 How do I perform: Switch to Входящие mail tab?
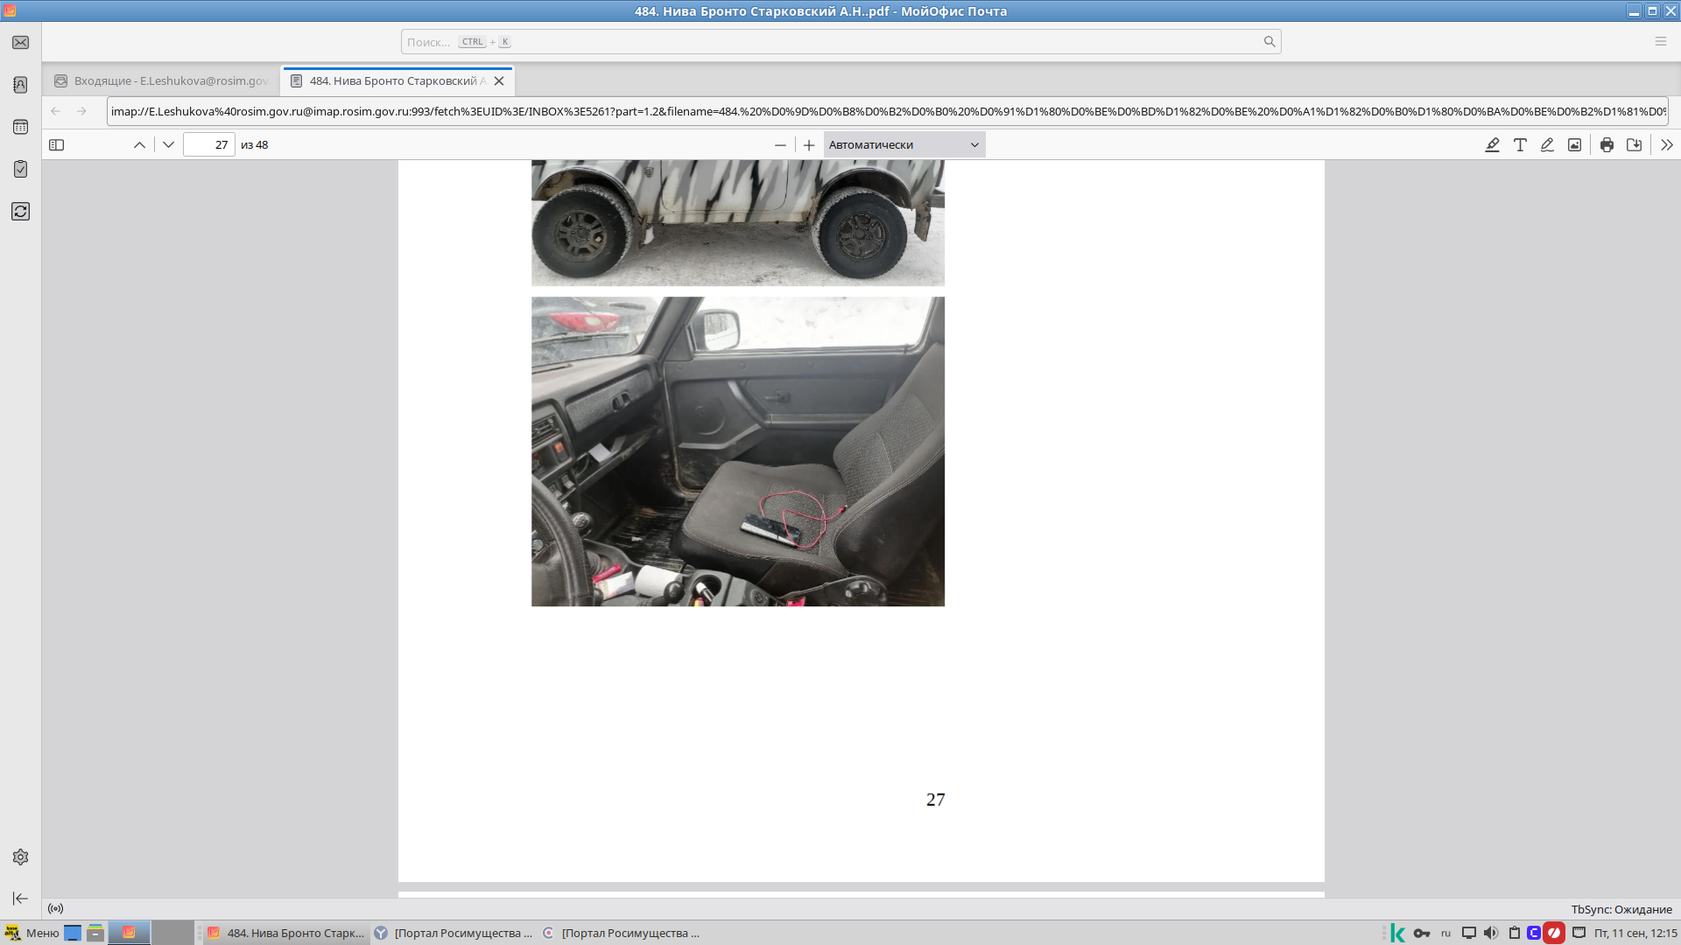coord(163,80)
